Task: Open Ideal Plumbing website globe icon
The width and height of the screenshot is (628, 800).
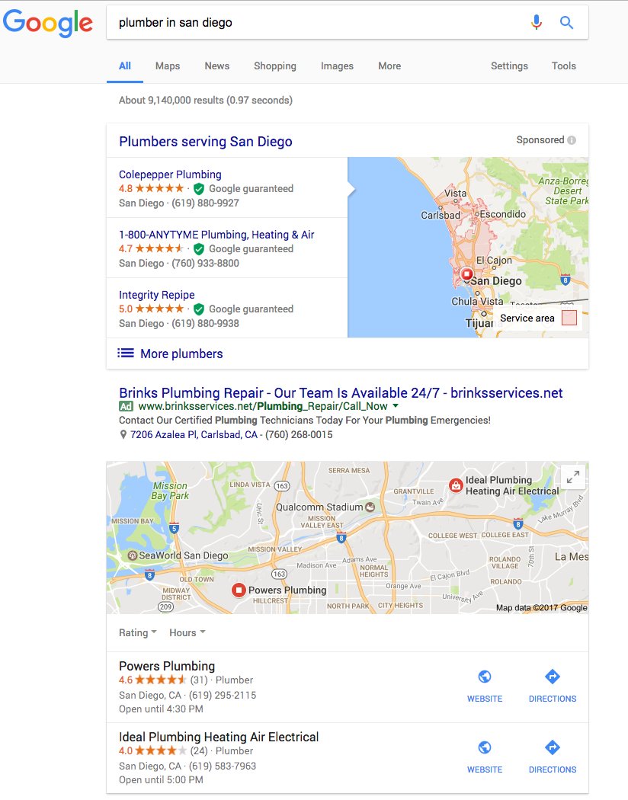Action: pos(485,747)
